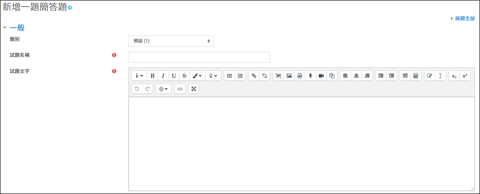Insert a link with chain icon
480x194 pixels.
click(x=254, y=76)
